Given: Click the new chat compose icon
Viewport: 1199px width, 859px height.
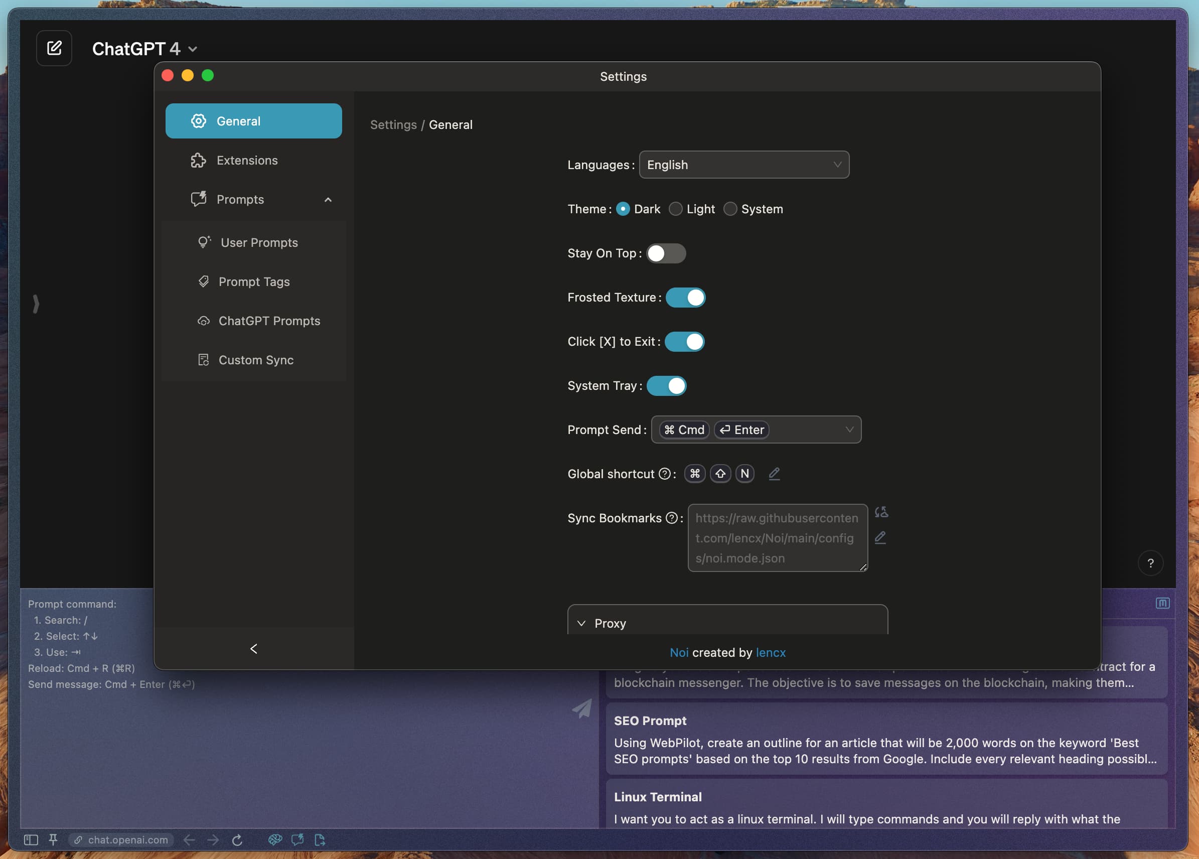Looking at the screenshot, I should (54, 48).
